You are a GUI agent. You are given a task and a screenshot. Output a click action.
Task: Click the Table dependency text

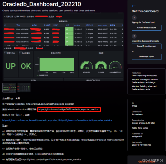pyautogui.click(x=134, y=128)
